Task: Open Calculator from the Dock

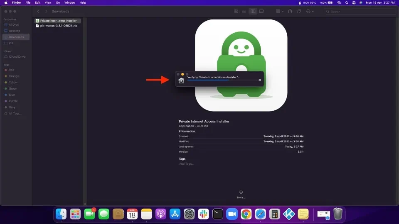Action: point(275,214)
